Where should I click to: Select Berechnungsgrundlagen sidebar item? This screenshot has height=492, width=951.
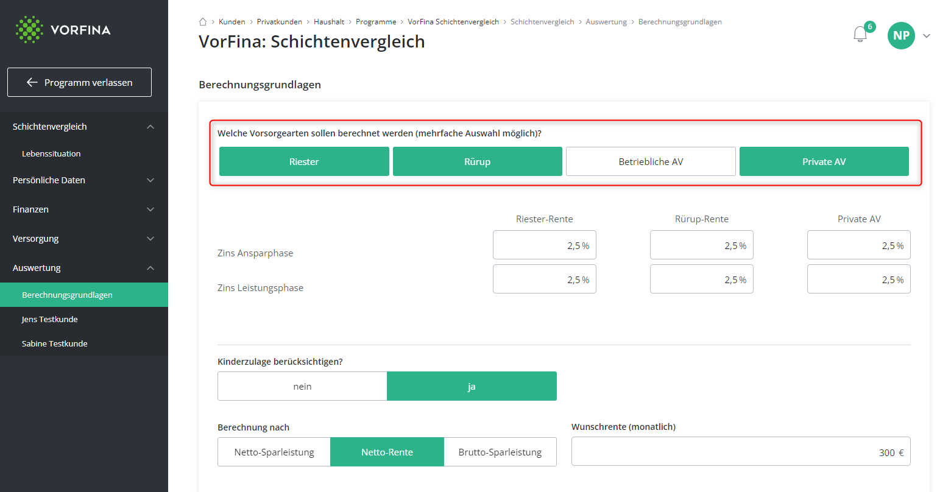84,295
